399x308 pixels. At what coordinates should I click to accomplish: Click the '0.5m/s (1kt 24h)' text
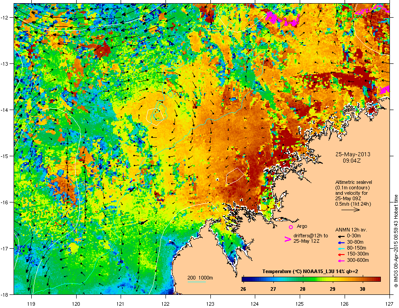tap(353, 204)
